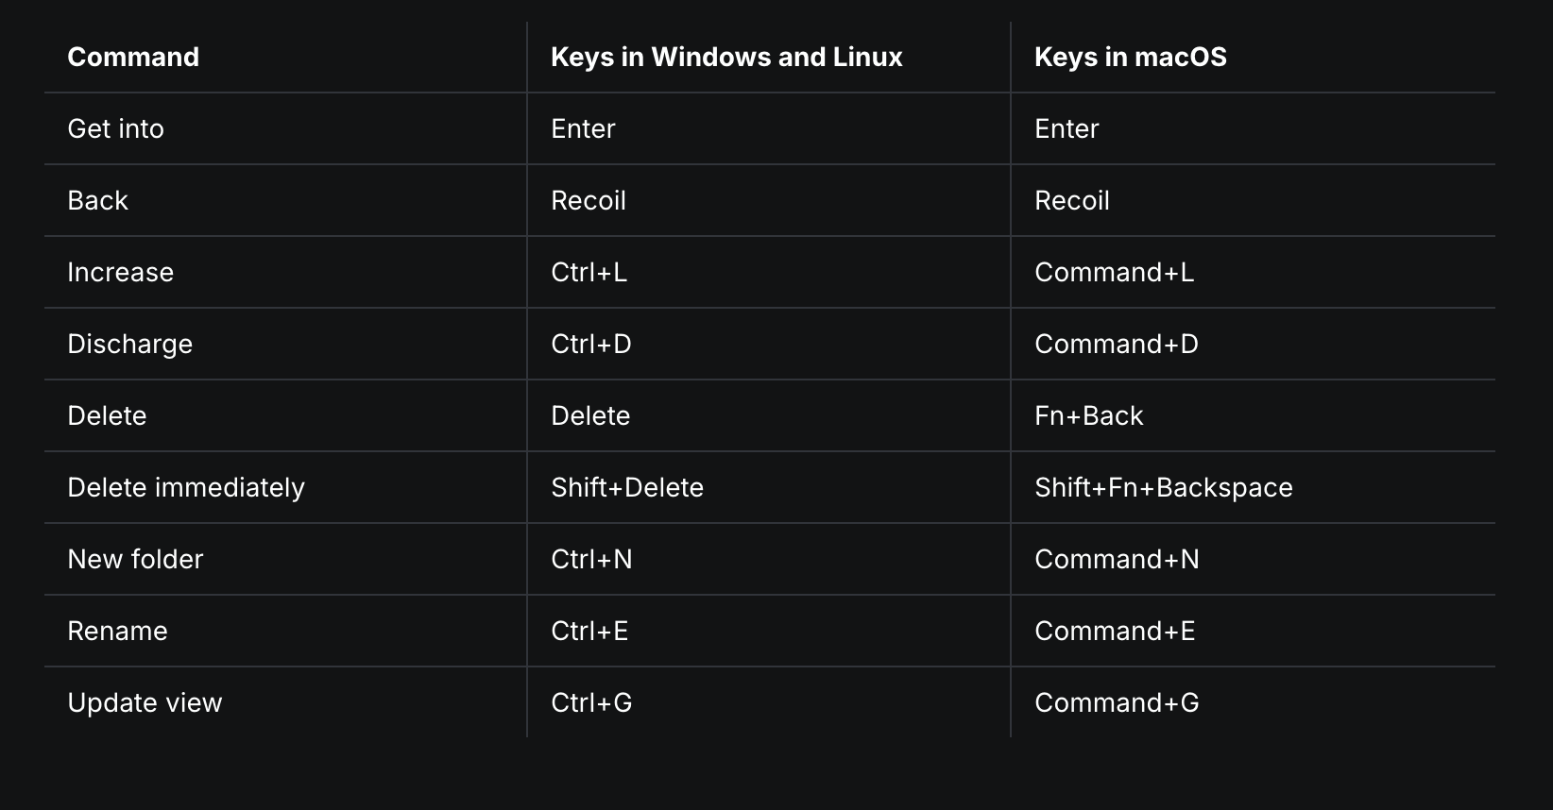1553x810 pixels.
Task: Click the Delete immediately command cell
Action: pos(186,487)
